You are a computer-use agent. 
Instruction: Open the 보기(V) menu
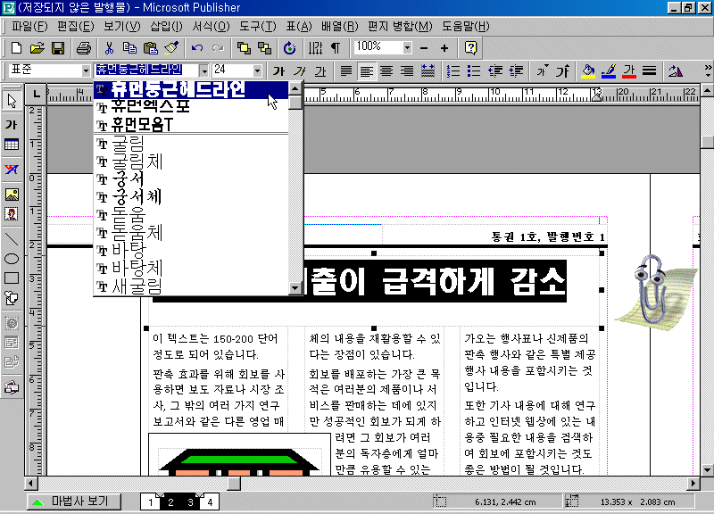point(122,27)
